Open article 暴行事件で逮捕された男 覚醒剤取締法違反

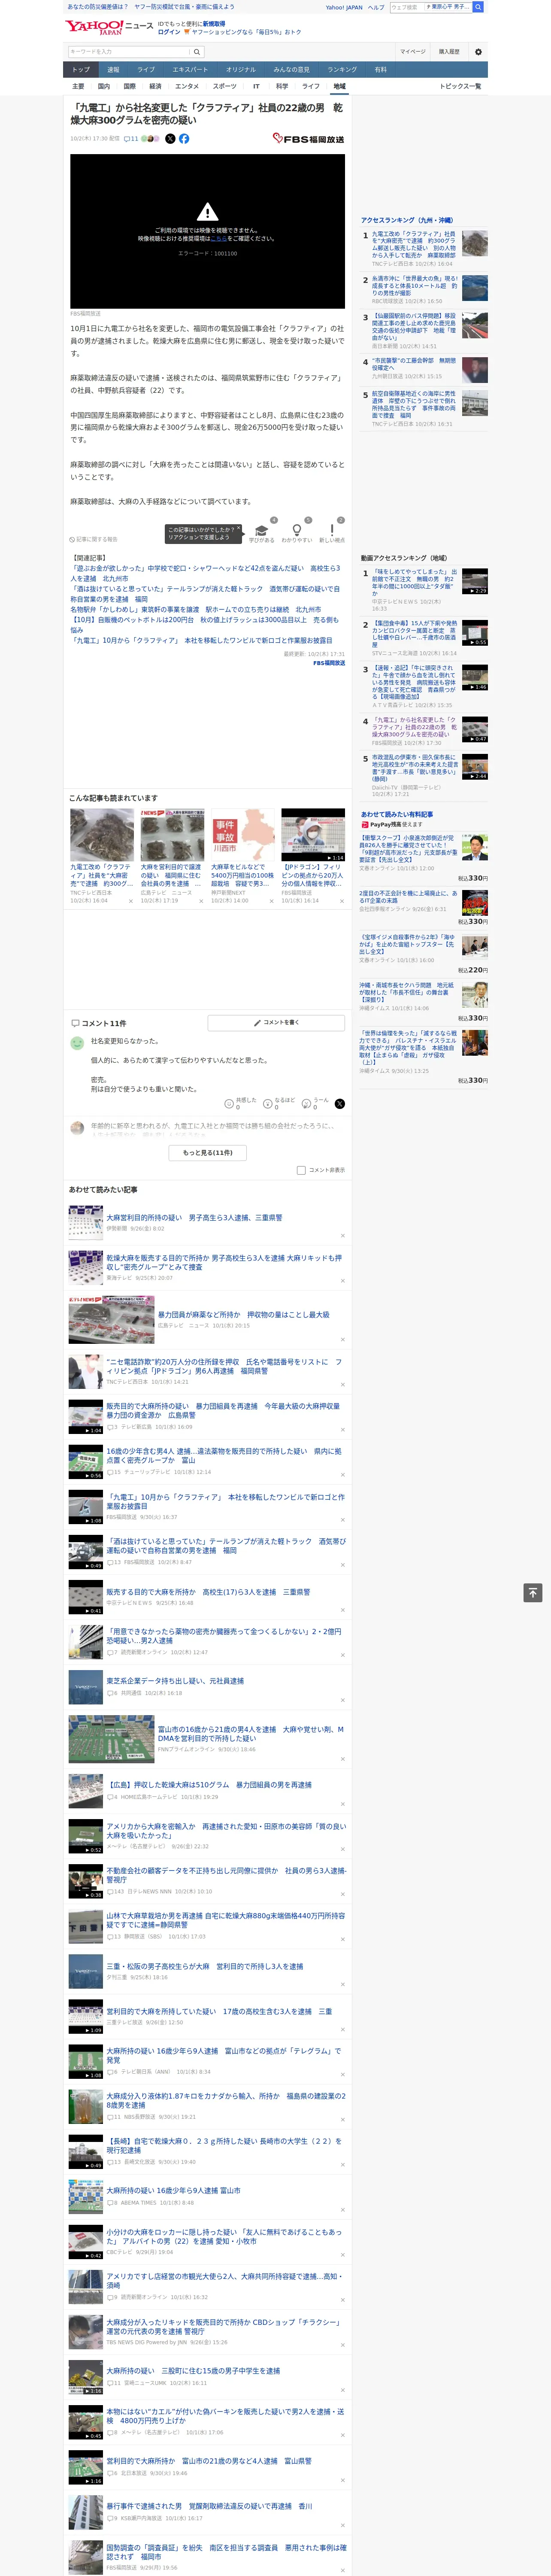click(209, 2506)
